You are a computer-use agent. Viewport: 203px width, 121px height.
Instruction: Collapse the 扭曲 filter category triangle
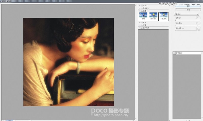pos(139,11)
